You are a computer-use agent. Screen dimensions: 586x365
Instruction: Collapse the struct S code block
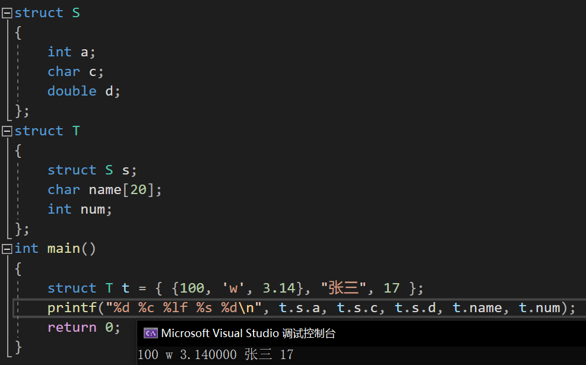pyautogui.click(x=7, y=14)
